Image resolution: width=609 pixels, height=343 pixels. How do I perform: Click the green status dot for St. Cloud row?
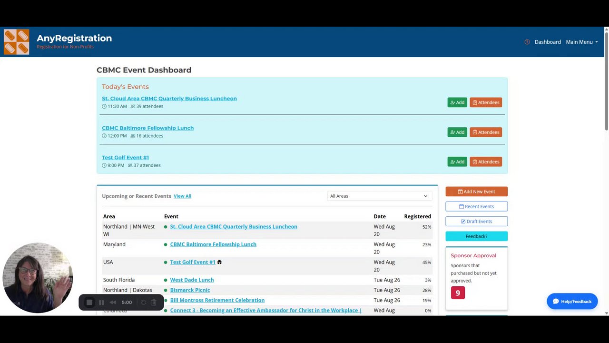[166, 227]
